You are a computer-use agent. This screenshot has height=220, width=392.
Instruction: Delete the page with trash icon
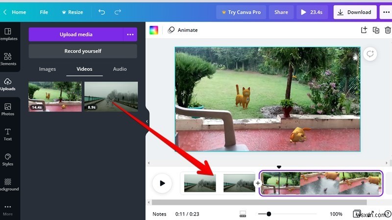tap(388, 30)
